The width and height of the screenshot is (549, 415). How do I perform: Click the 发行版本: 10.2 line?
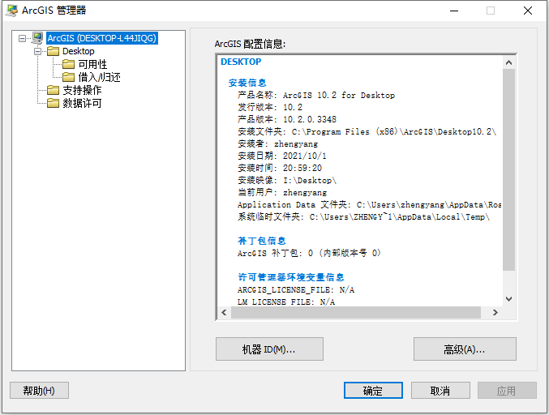tap(270, 107)
